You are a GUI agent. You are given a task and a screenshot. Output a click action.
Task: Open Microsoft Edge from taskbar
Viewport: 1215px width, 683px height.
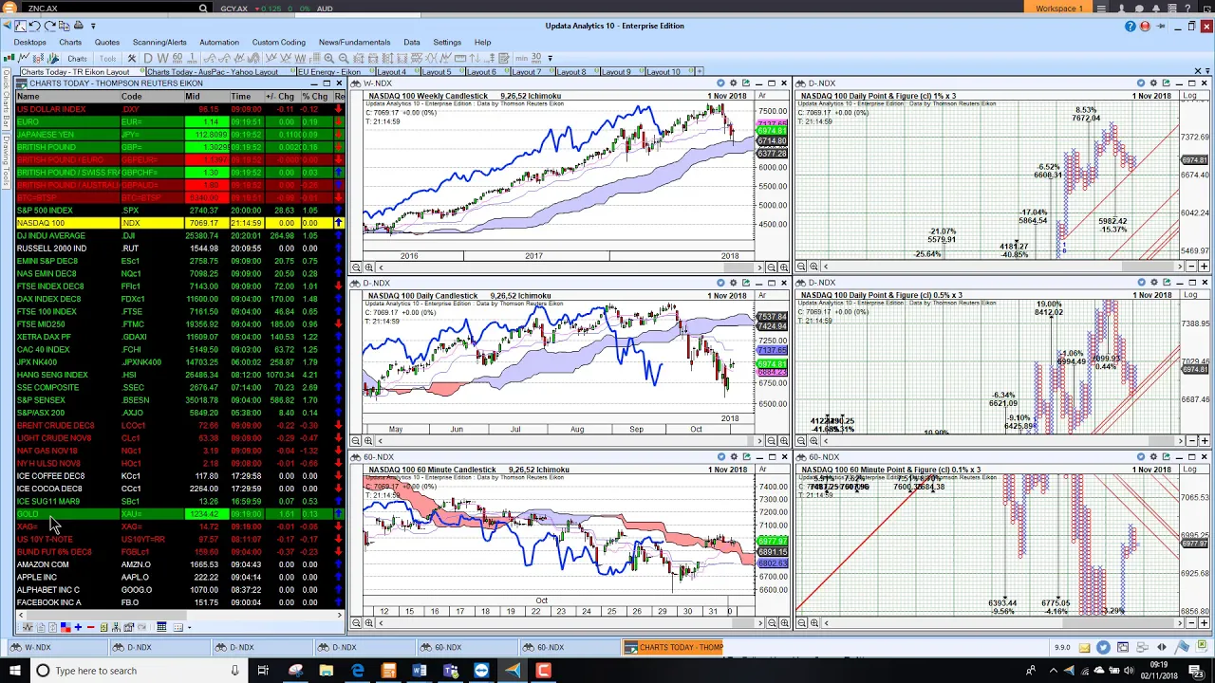click(357, 671)
